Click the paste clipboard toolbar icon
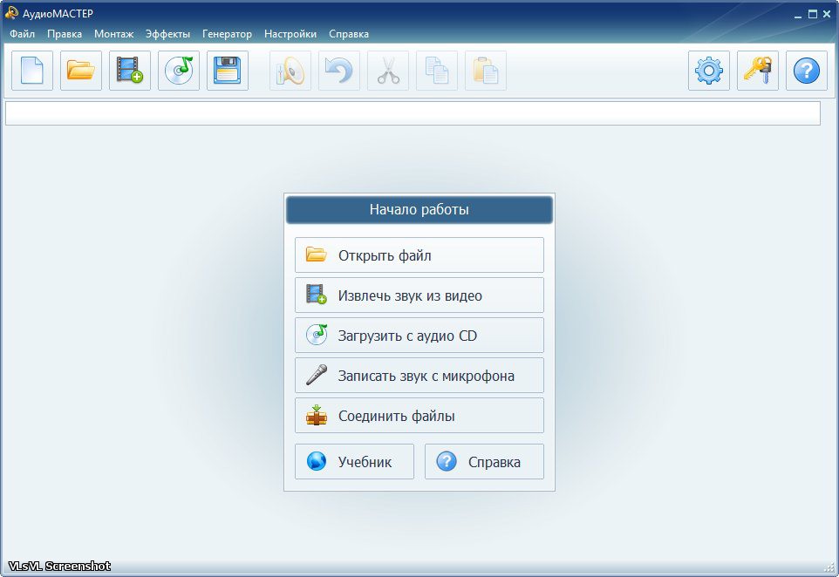 pos(485,71)
